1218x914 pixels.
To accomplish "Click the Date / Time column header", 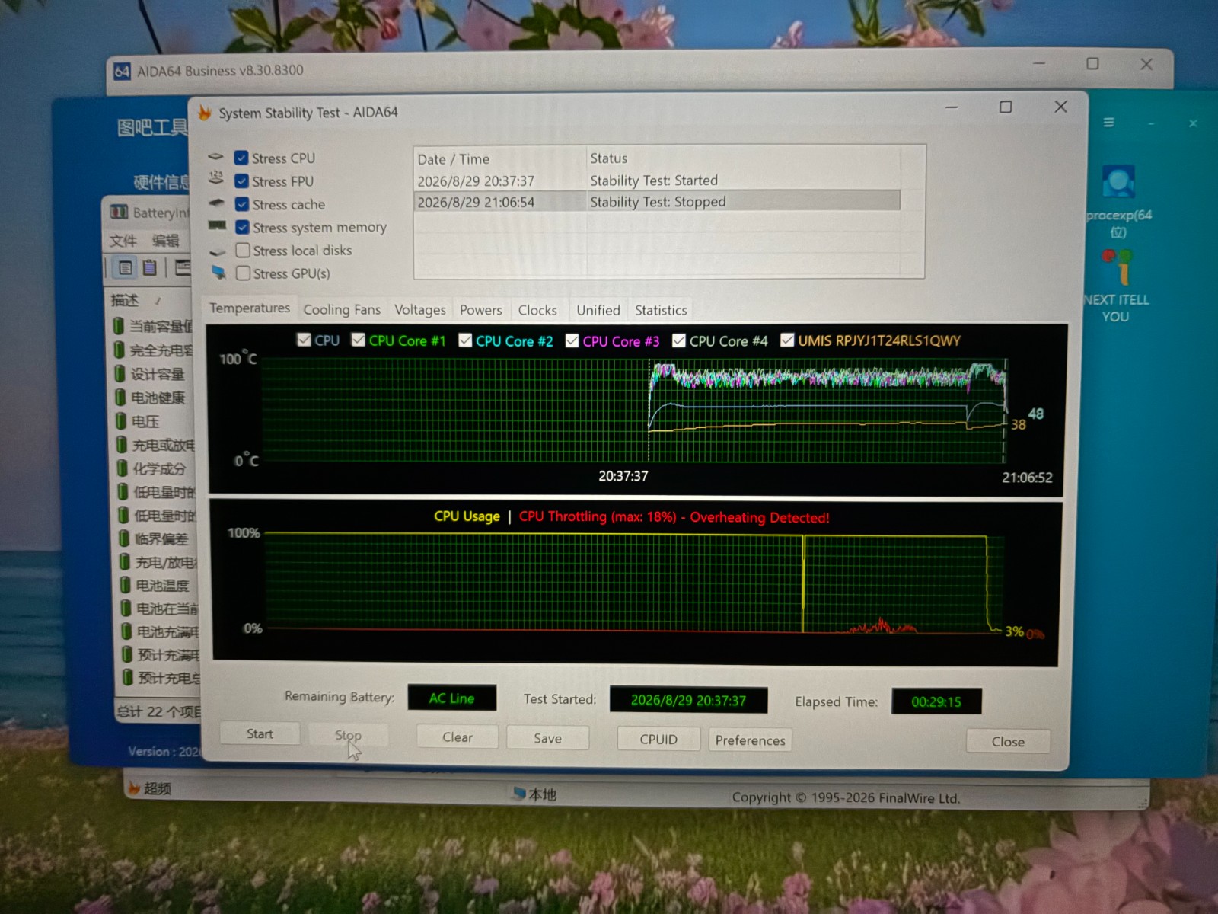I will point(500,158).
